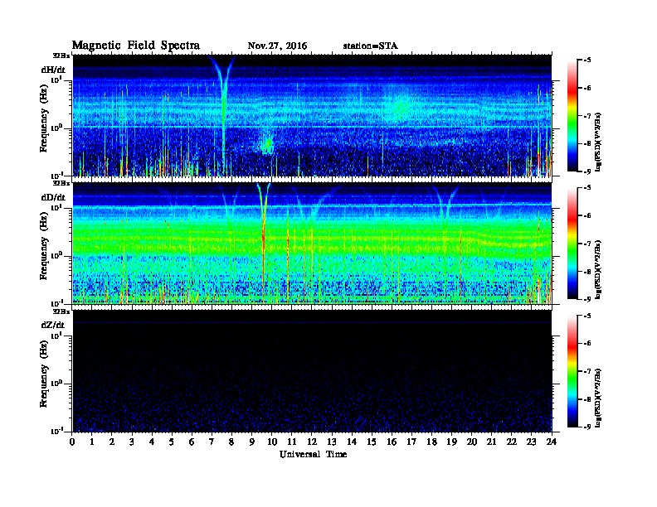This screenshot has width=657, height=507.
Task: Click the green emission blob near 16.5 UT in dH/dt
Action: 400,106
